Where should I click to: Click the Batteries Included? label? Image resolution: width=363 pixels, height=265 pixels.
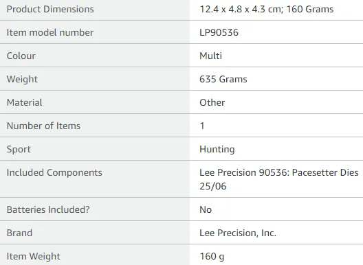coord(48,209)
